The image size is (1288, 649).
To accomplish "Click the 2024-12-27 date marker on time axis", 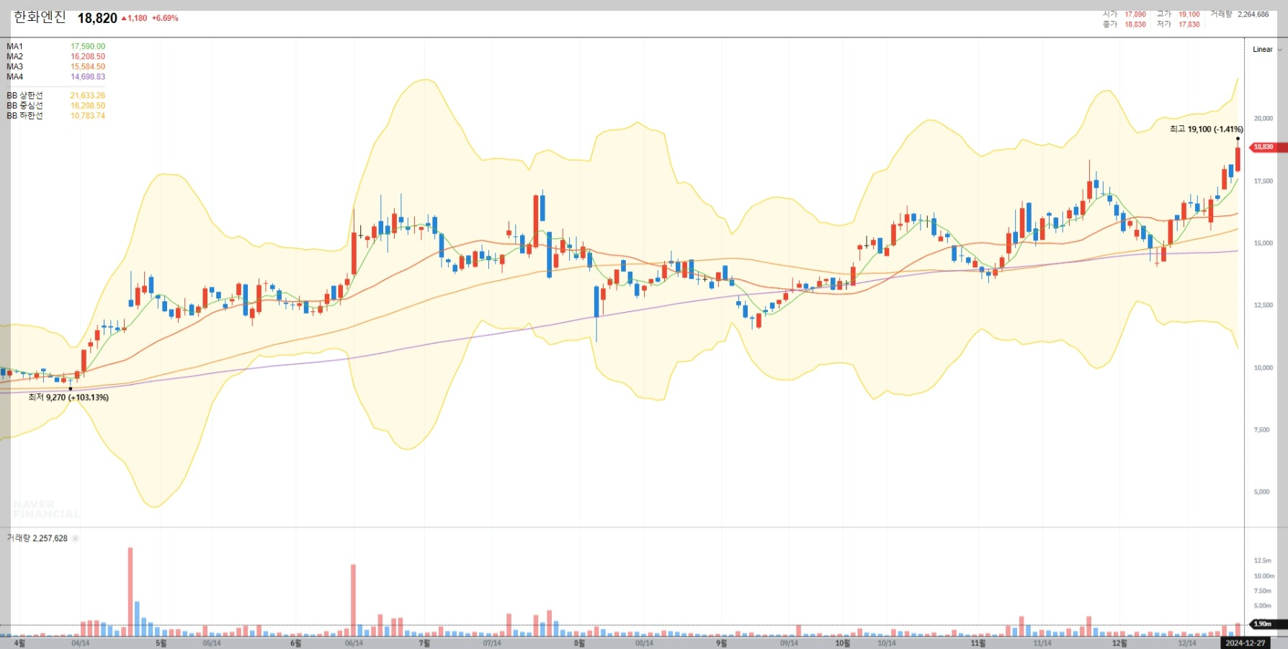I will pyautogui.click(x=1245, y=643).
